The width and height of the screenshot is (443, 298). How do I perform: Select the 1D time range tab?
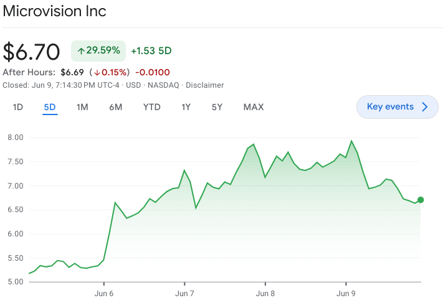coord(18,107)
